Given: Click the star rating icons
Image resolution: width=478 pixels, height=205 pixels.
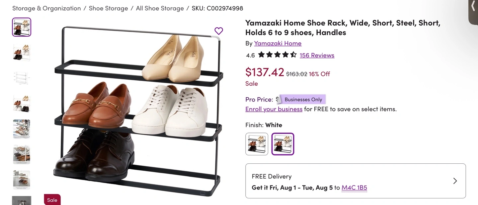Looking at the screenshot, I should 277,55.
